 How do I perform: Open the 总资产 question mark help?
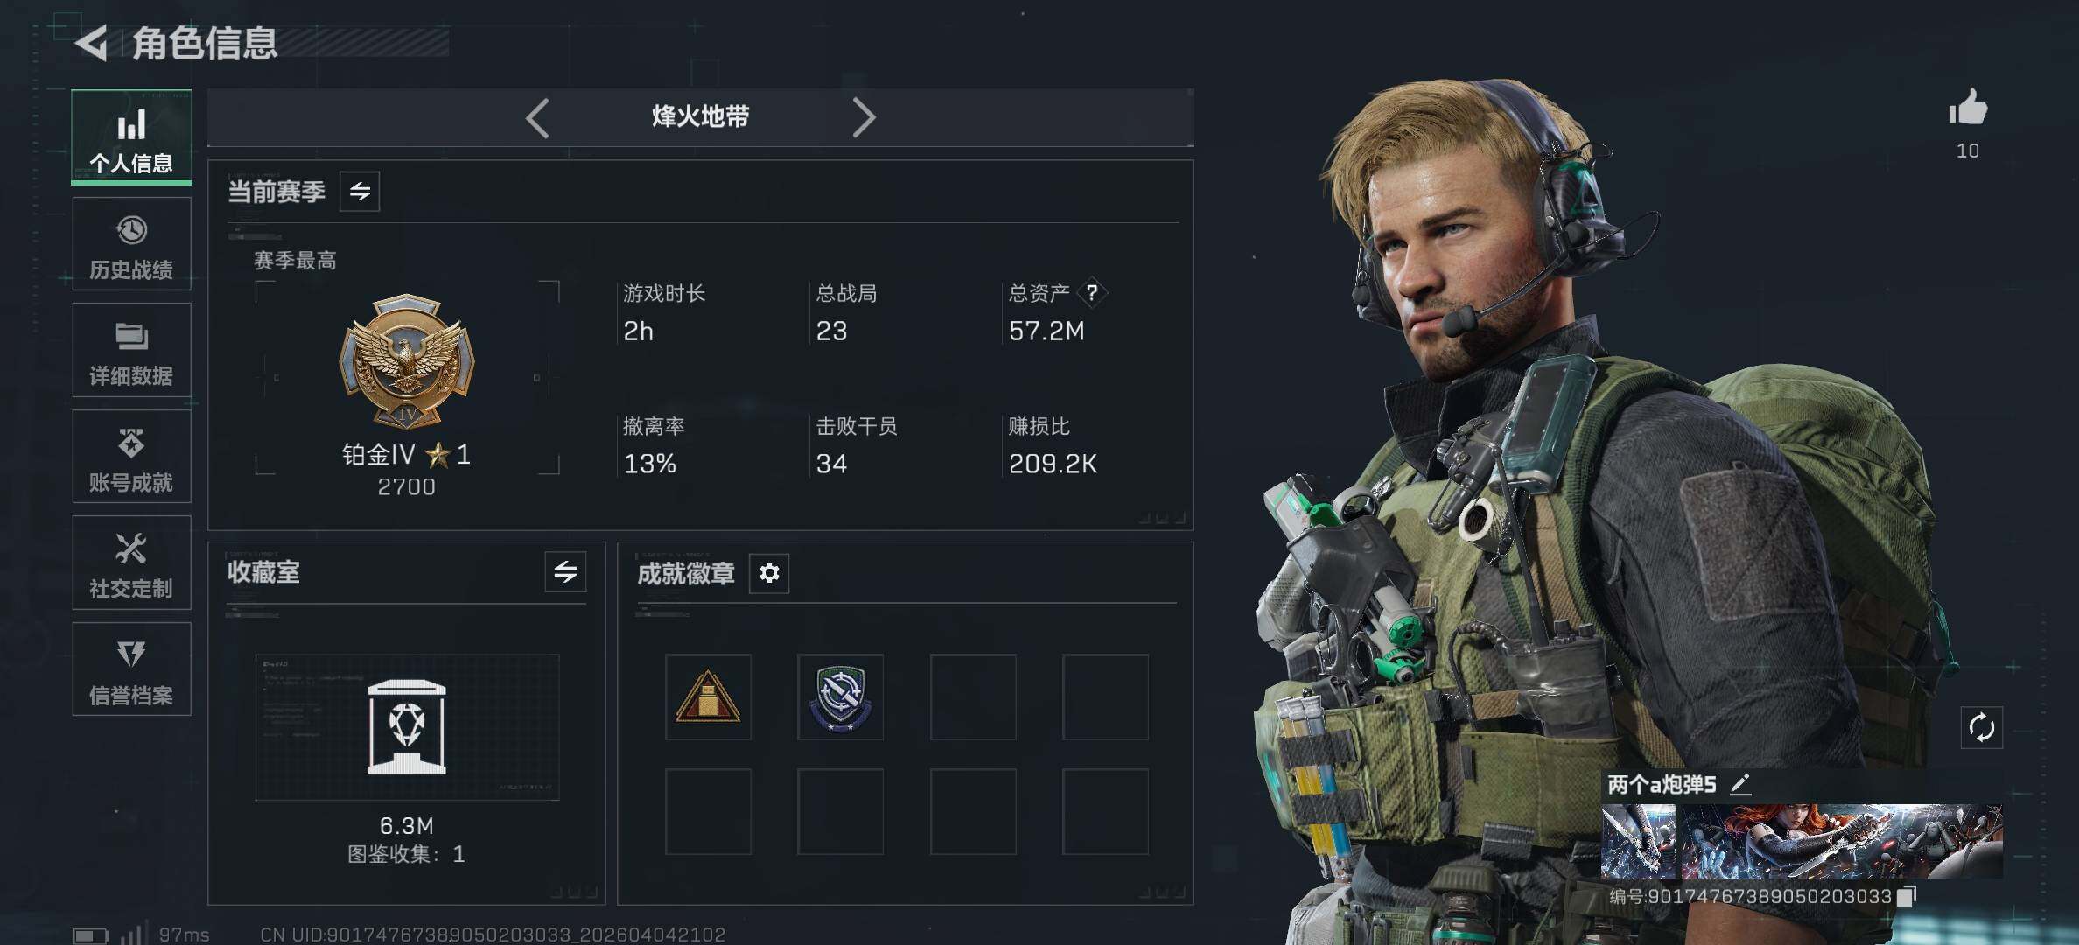pyautogui.click(x=1091, y=292)
